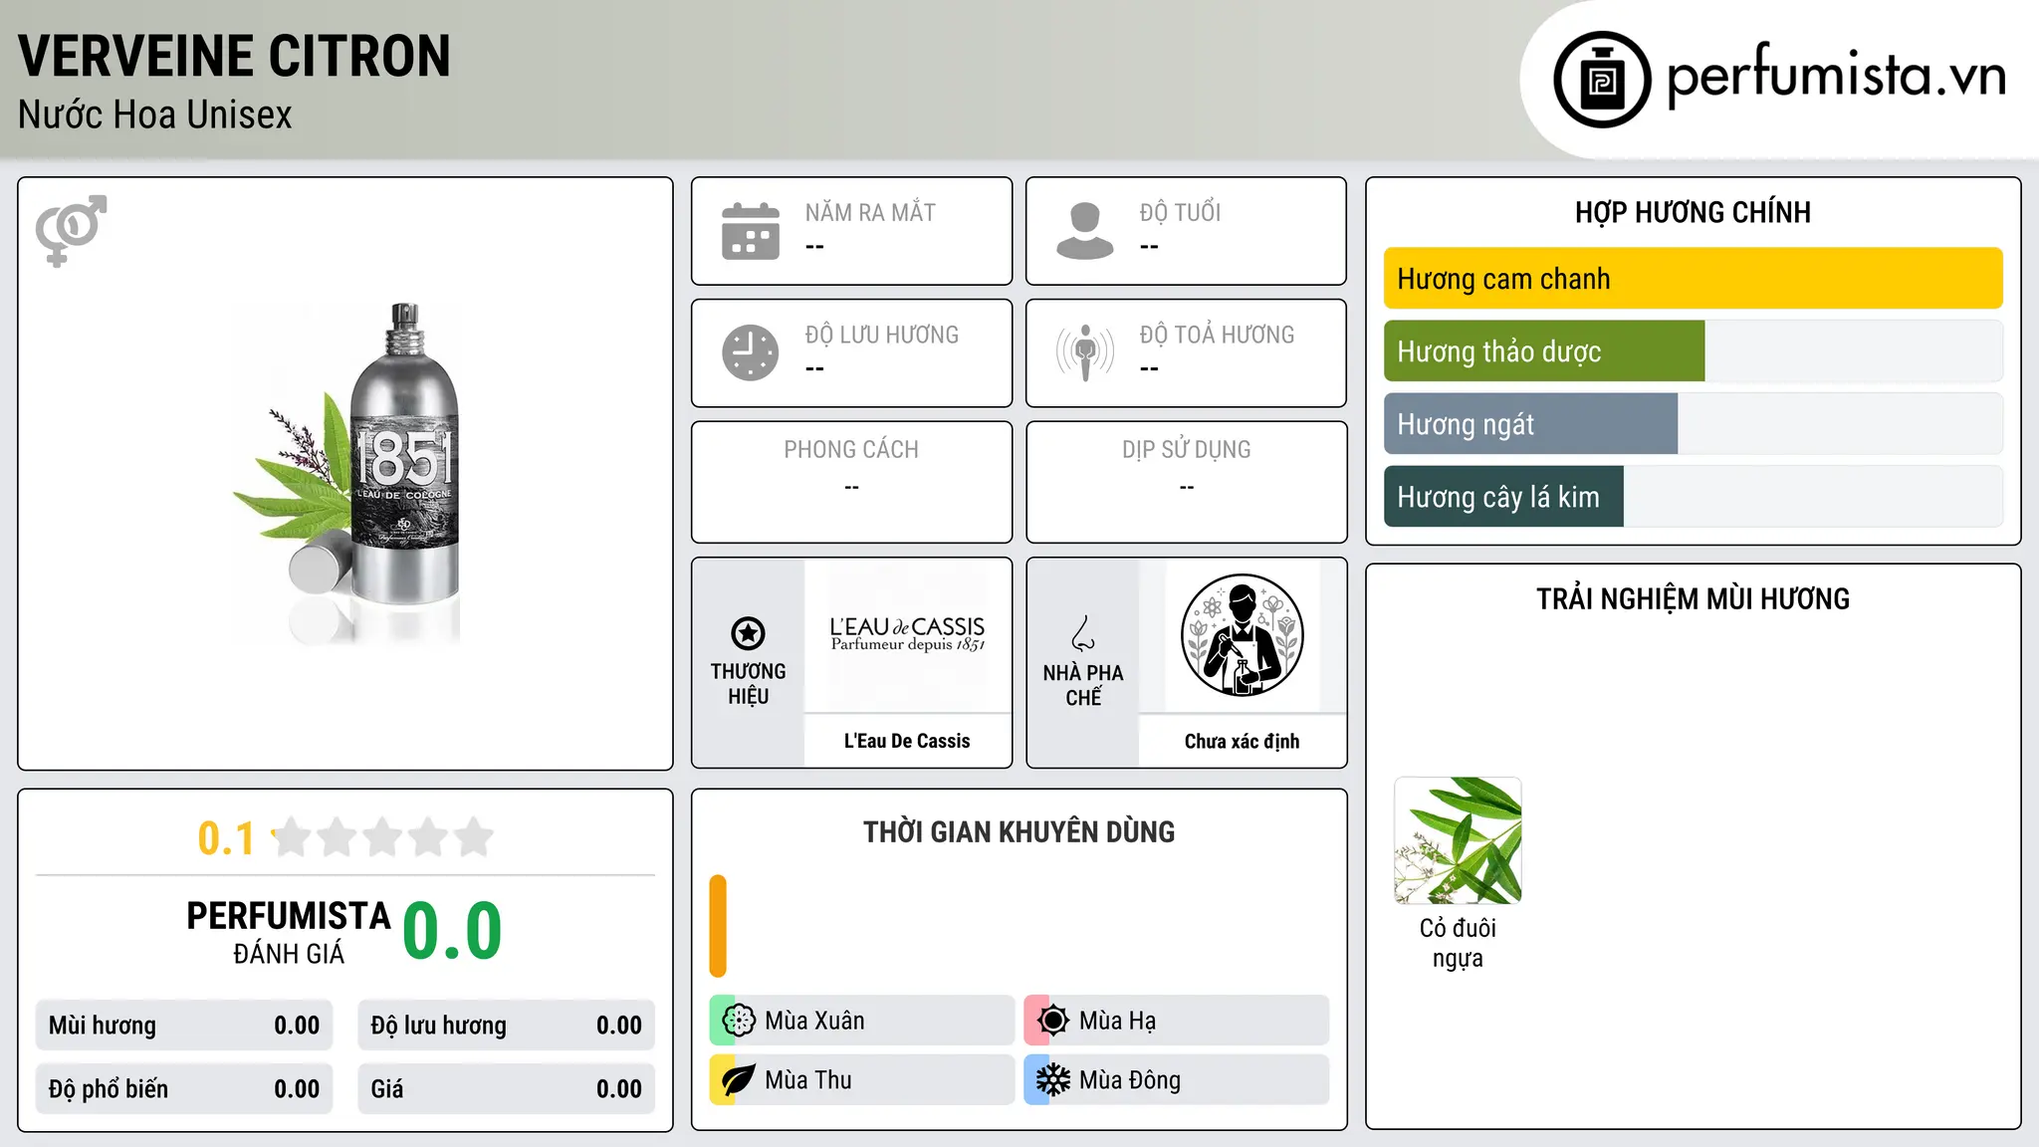Click the perfumista.vn perfume bottle logo icon
The image size is (2039, 1147).
(x=1602, y=80)
